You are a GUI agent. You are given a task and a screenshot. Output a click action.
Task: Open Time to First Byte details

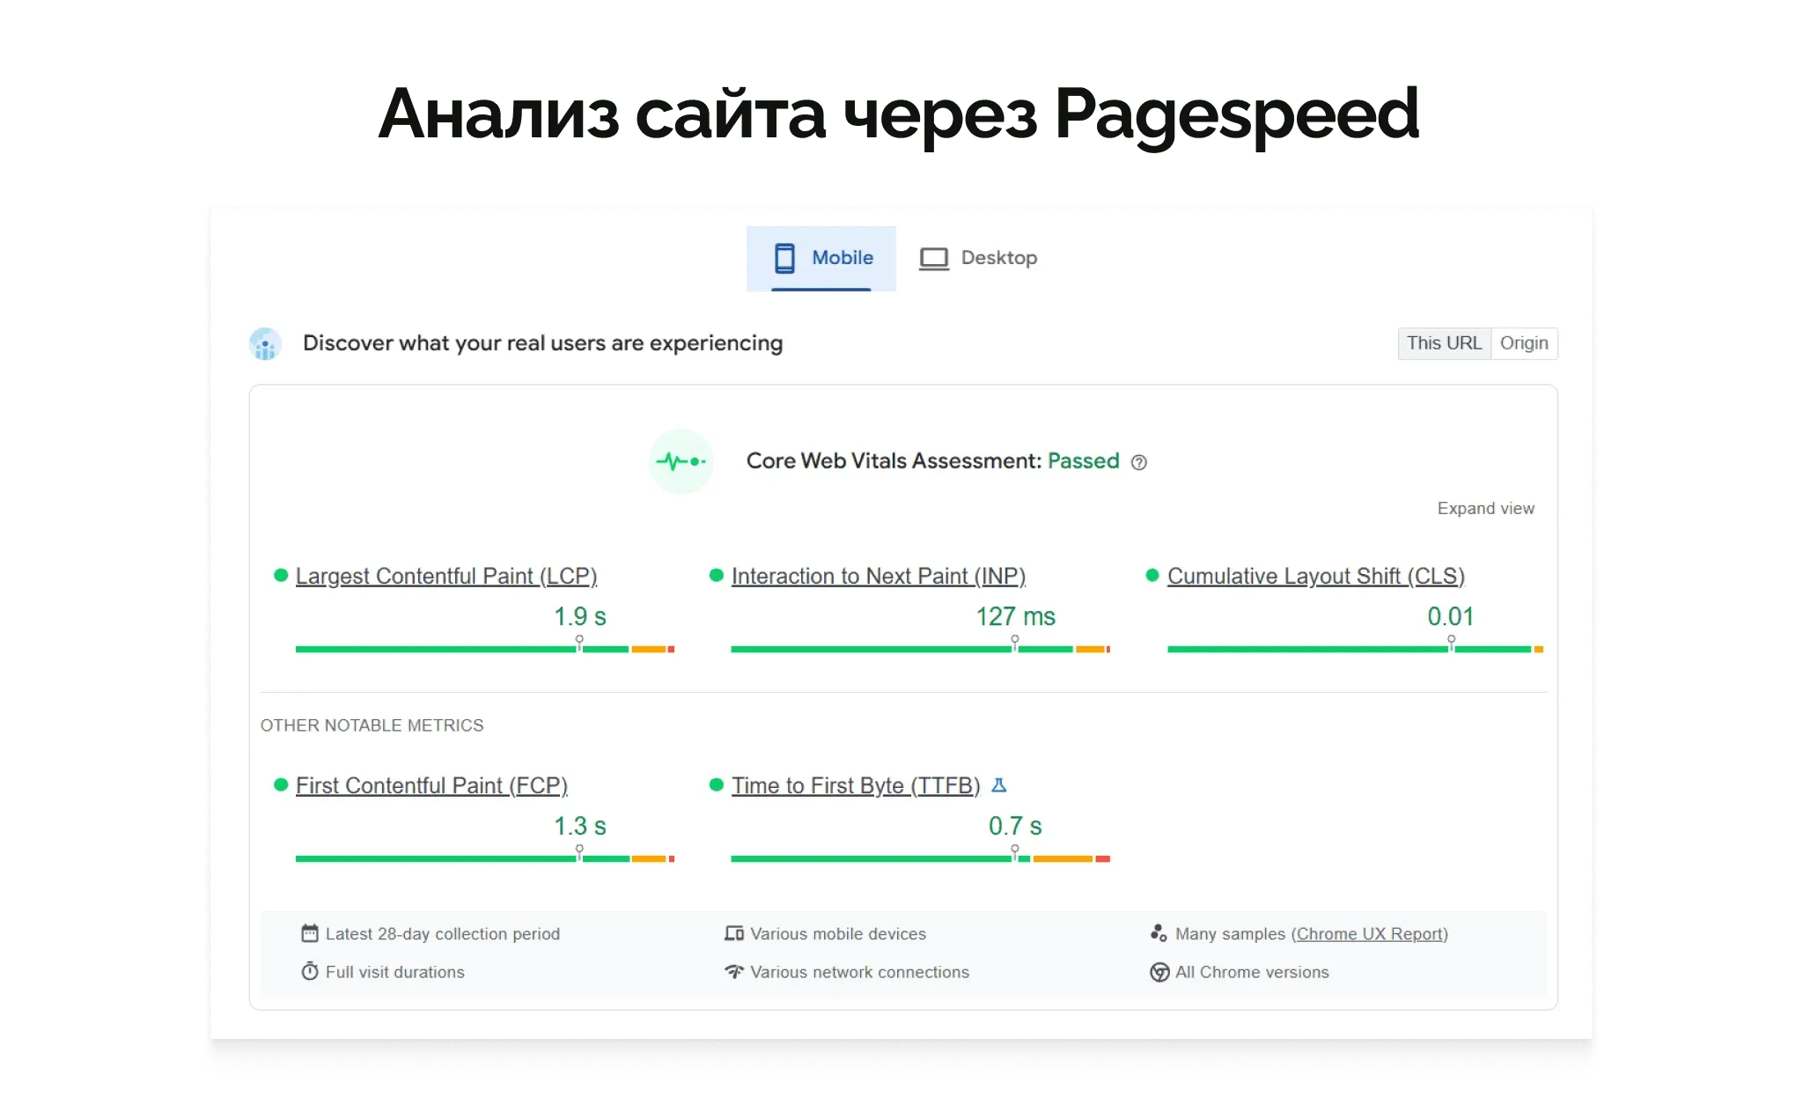point(855,784)
